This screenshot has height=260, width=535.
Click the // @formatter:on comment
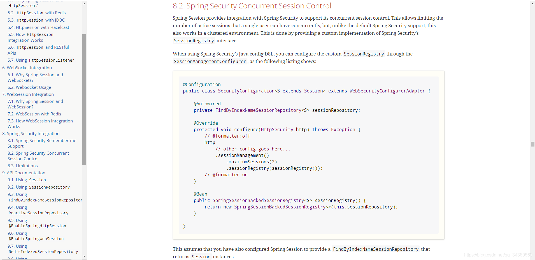[x=226, y=175]
